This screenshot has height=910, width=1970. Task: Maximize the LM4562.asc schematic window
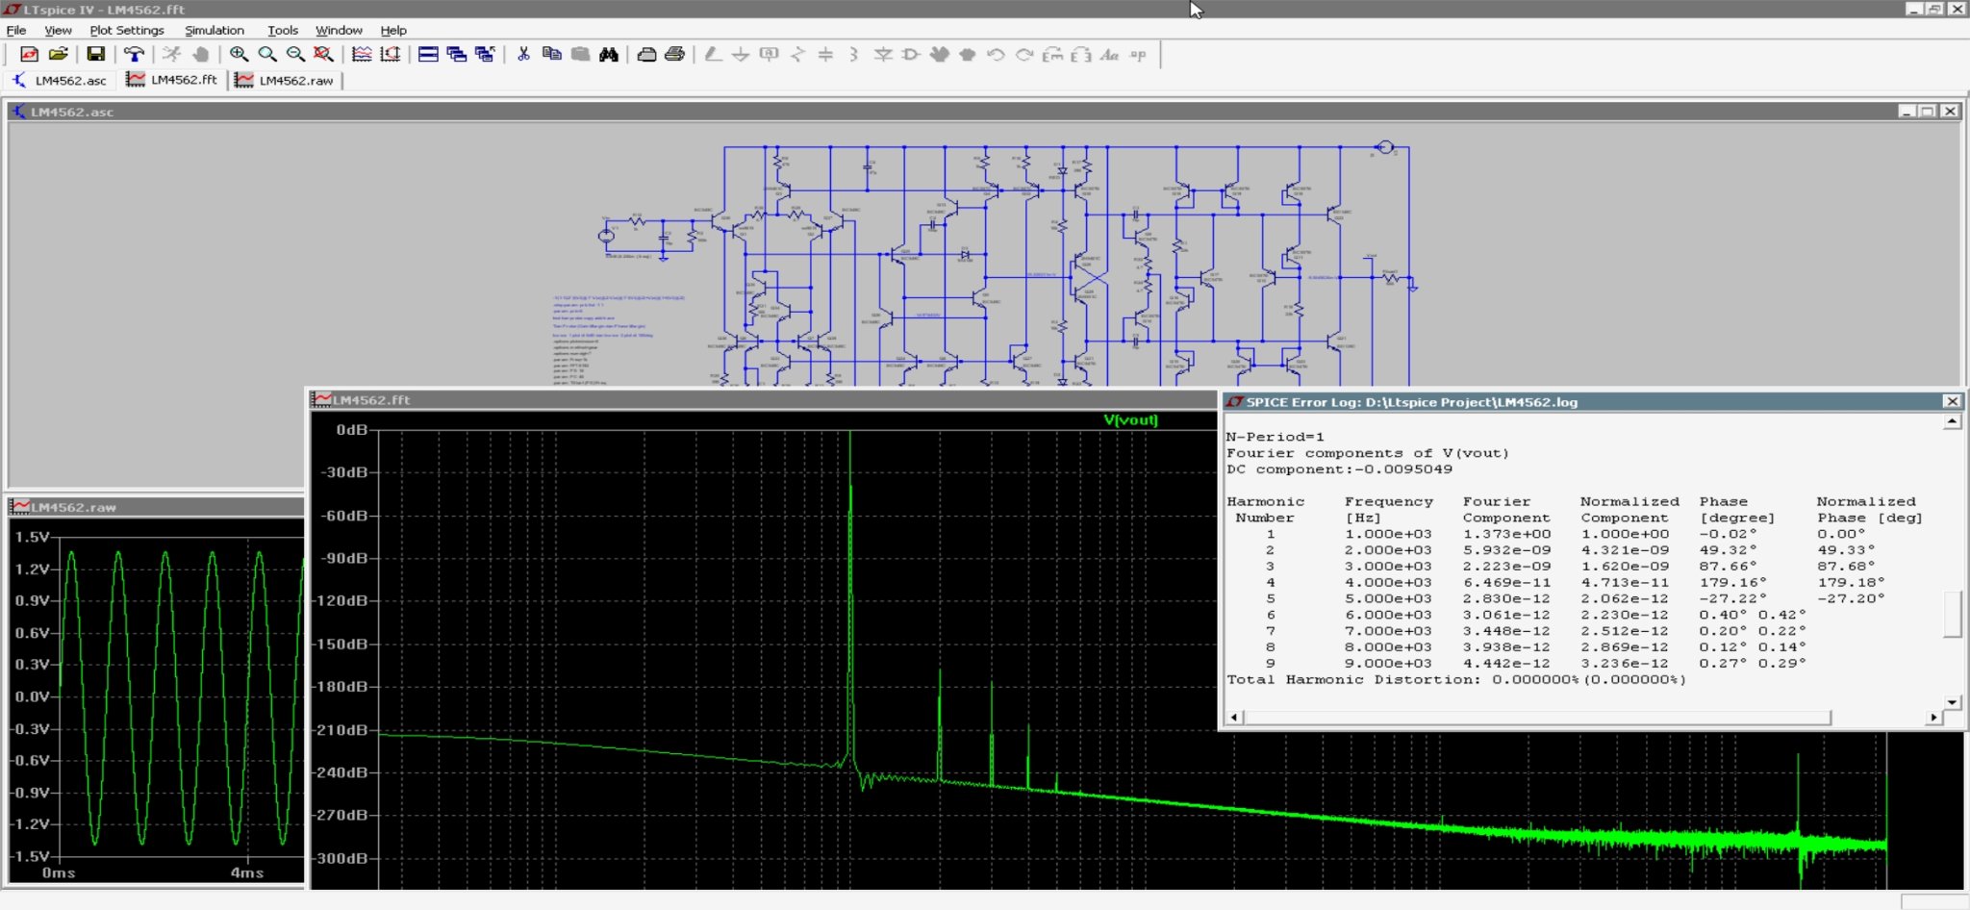pyautogui.click(x=1928, y=112)
